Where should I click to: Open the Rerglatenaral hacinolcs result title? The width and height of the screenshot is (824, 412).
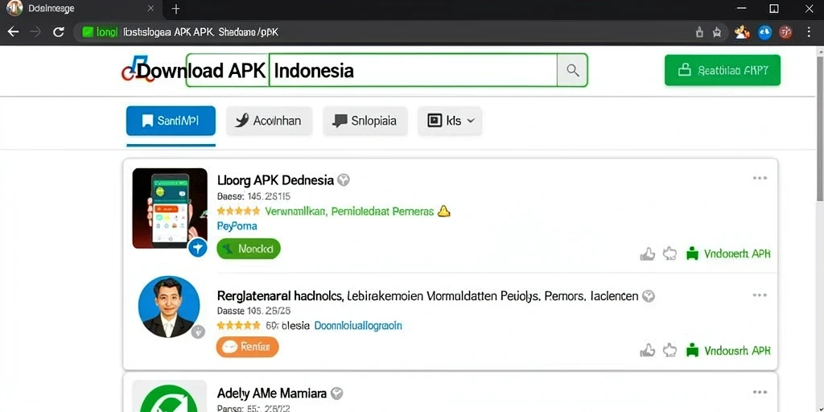pos(427,296)
